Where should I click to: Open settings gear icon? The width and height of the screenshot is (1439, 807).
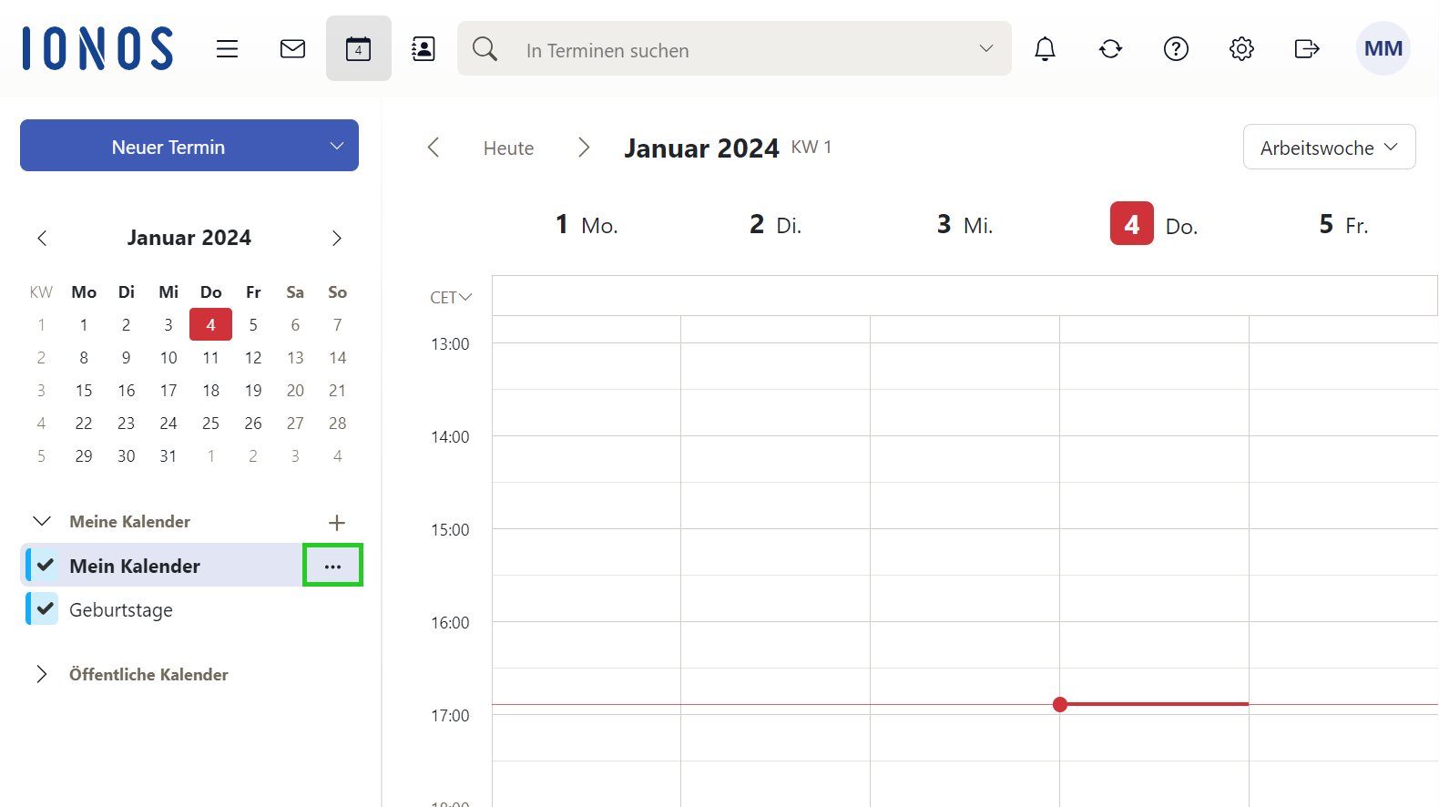1241,49
